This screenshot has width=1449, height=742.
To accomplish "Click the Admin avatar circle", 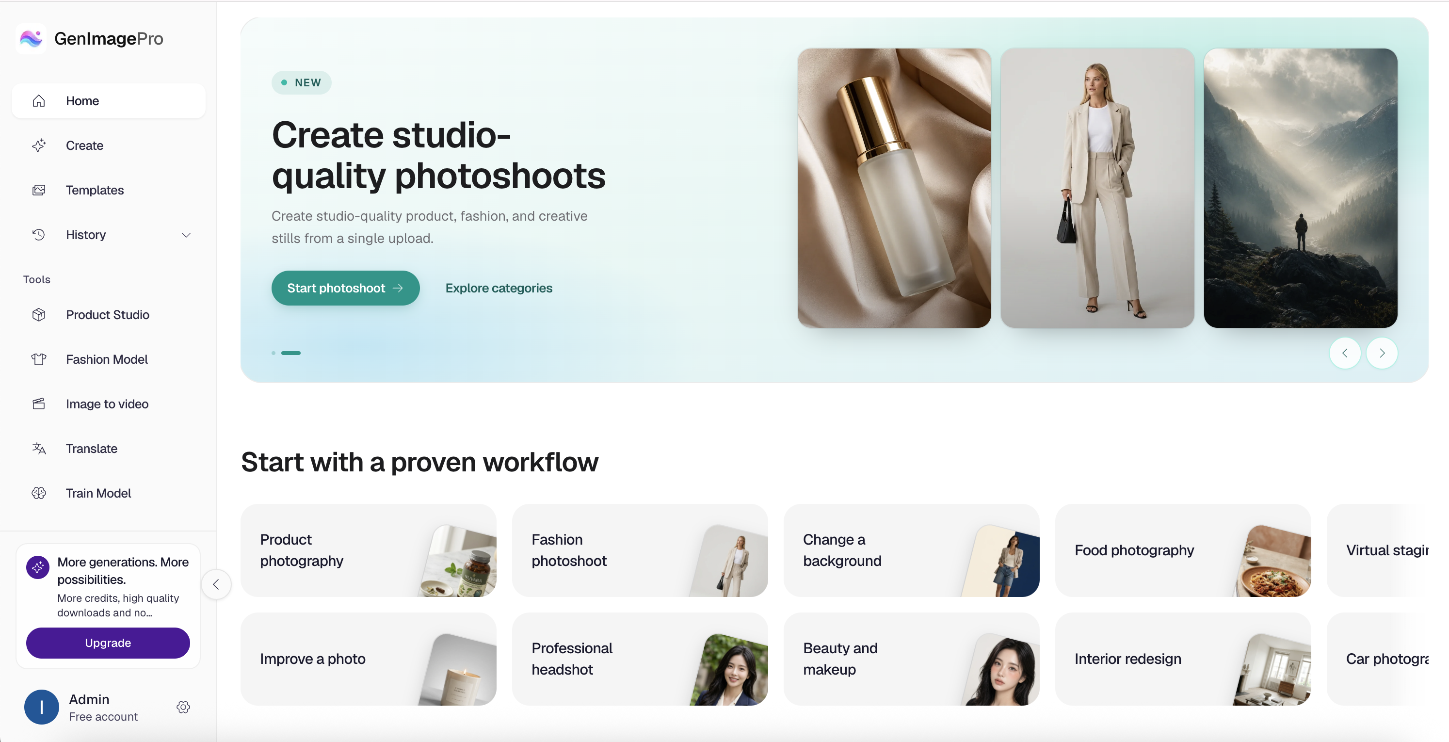I will coord(42,707).
